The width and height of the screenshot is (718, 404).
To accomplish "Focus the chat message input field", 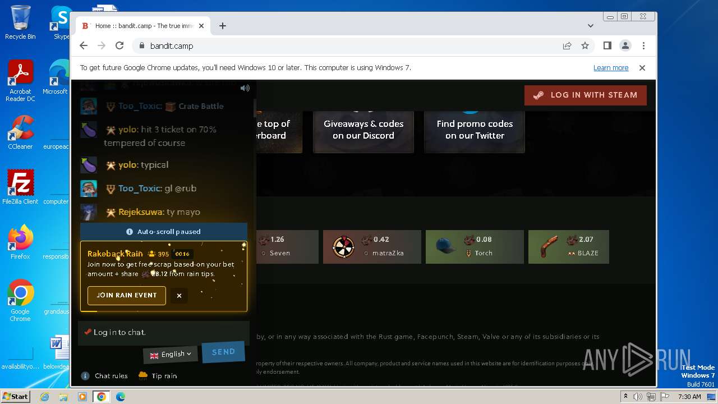I will pos(163,332).
